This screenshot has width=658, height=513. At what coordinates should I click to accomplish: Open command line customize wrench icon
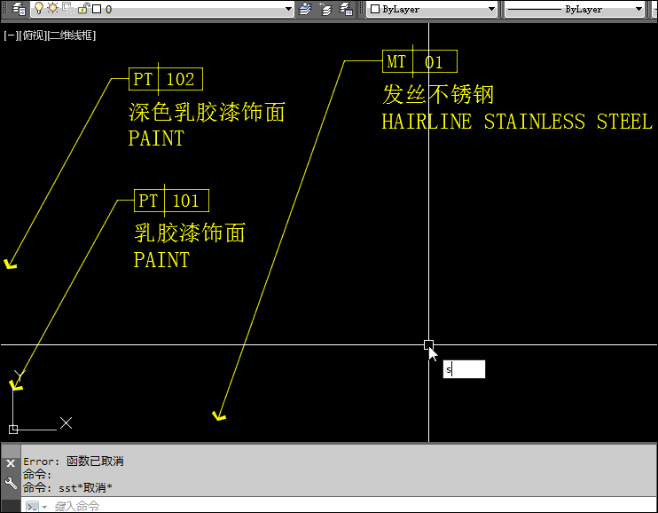tap(11, 484)
